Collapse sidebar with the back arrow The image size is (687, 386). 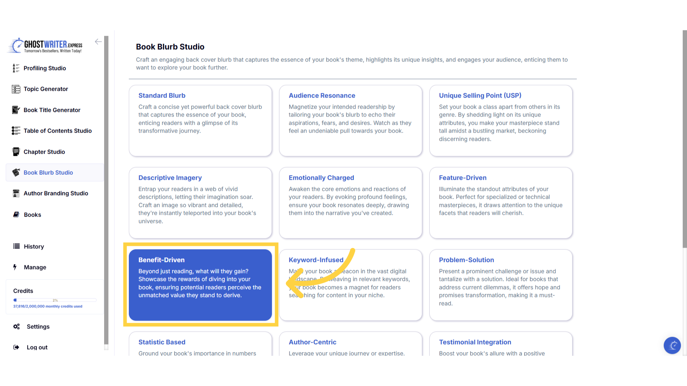pos(98,42)
